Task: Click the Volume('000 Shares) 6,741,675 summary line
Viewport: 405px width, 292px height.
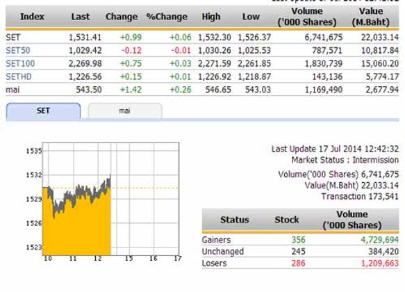Action: pyautogui.click(x=338, y=175)
